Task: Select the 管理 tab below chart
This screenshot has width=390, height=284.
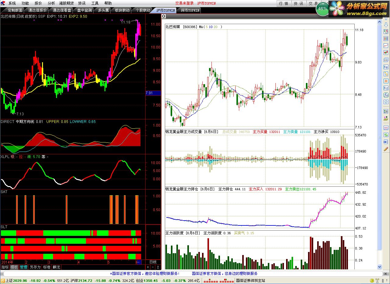Action: 23,267
